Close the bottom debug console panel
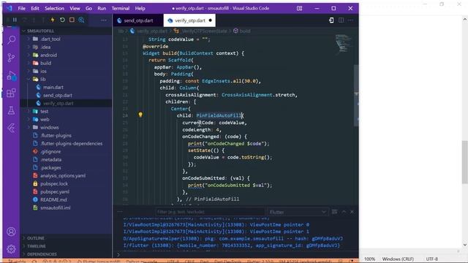This screenshot has height=263, width=468. 352,212
